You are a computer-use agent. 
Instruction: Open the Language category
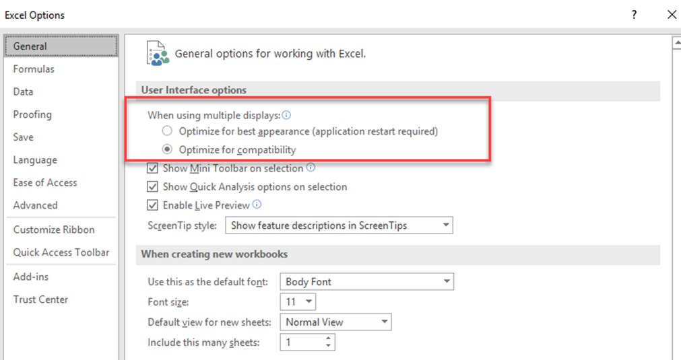pyautogui.click(x=61, y=159)
